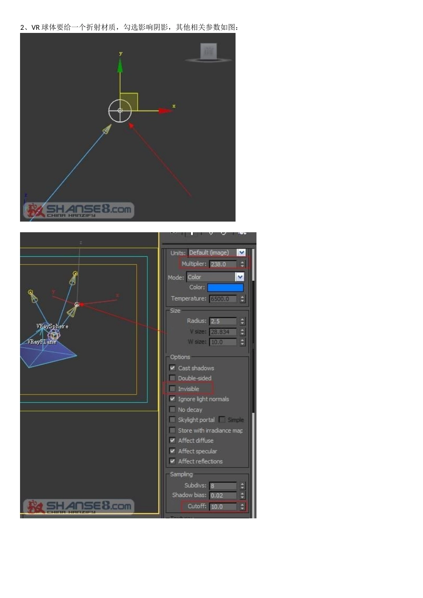The height and width of the screenshot is (598, 423).
Task: Click the yellow XY plane handle of the gizmo
Action: [129, 101]
